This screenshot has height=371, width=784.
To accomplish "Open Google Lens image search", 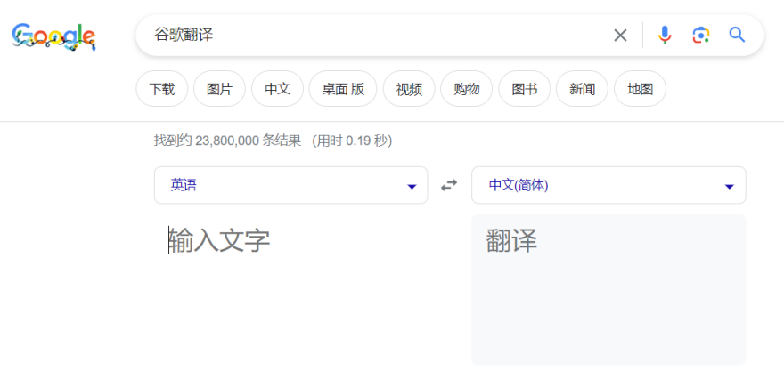I will tap(701, 36).
